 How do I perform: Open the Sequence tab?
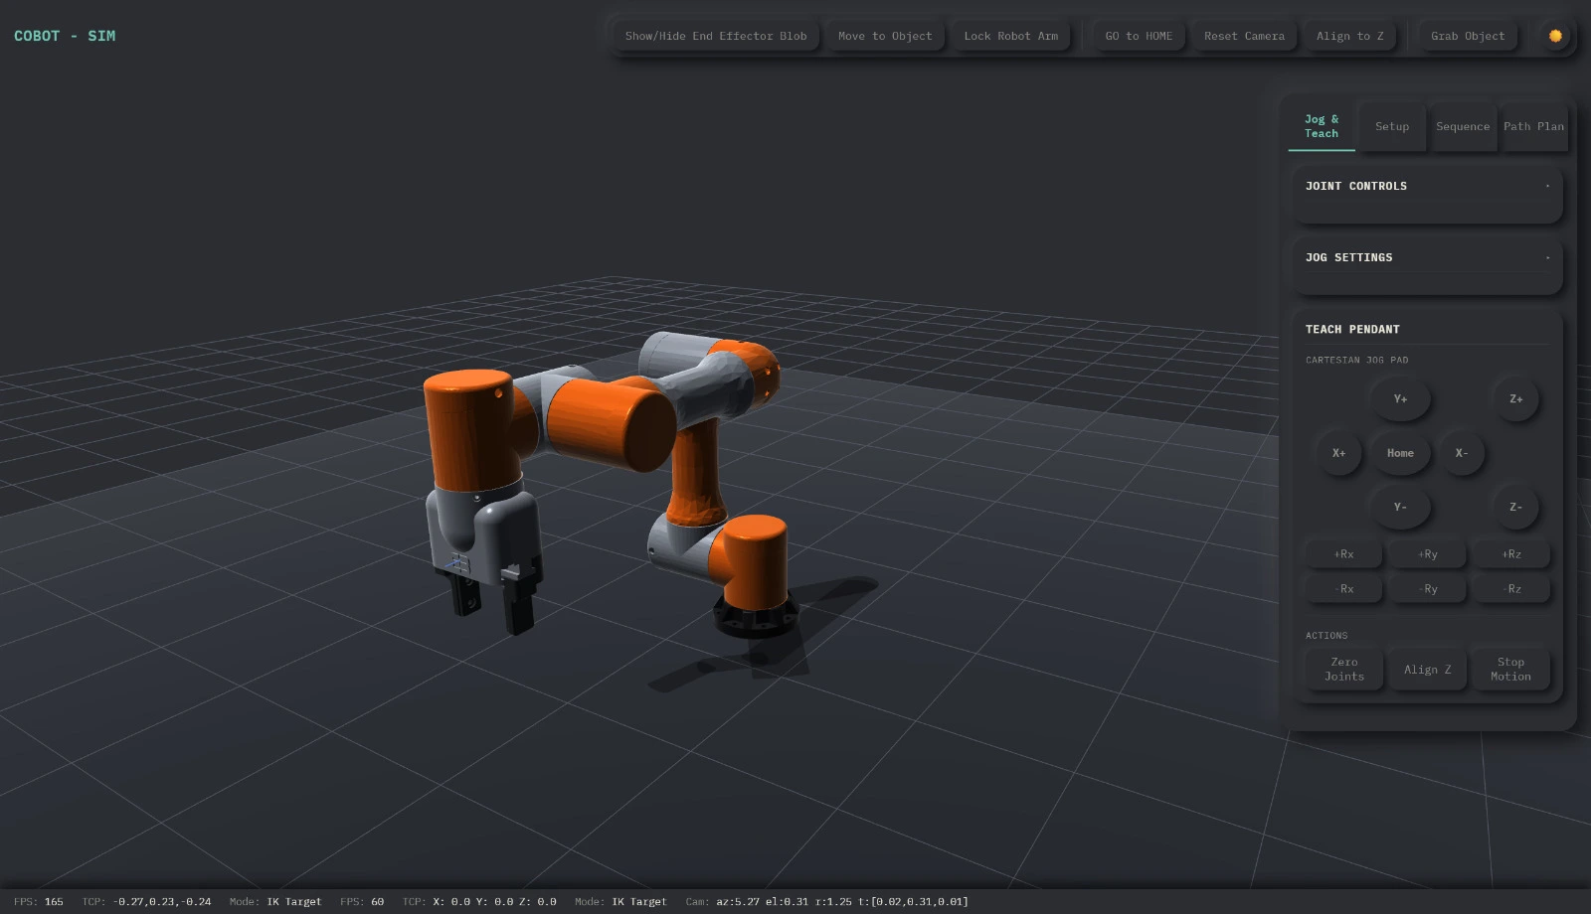coord(1463,126)
